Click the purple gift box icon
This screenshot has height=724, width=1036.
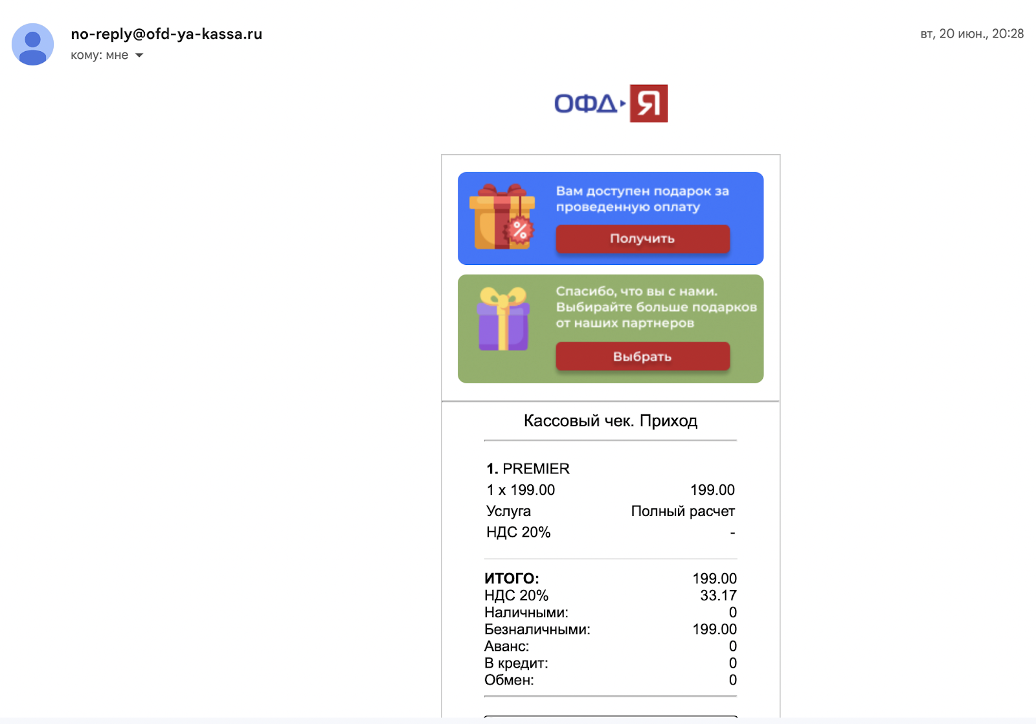click(503, 319)
